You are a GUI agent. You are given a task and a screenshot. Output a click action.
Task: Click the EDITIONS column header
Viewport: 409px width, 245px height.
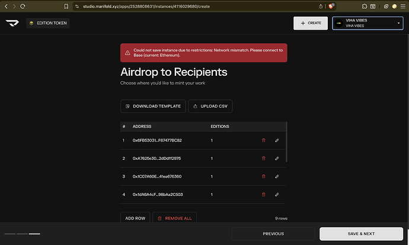pyautogui.click(x=220, y=127)
